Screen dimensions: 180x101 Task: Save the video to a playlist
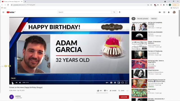[x=121, y=91]
